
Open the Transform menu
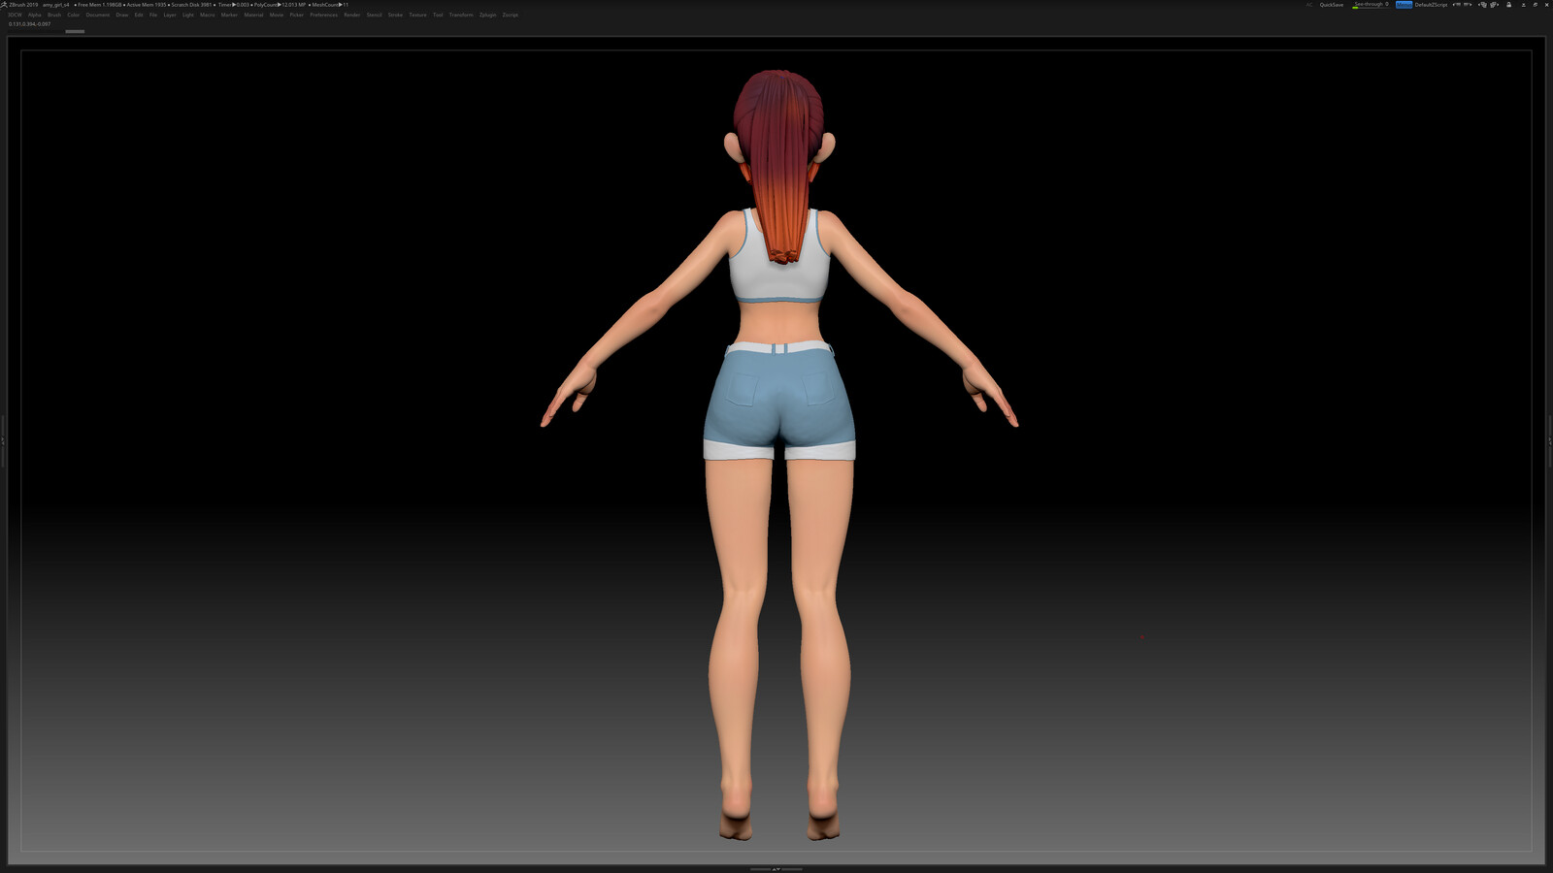point(461,15)
